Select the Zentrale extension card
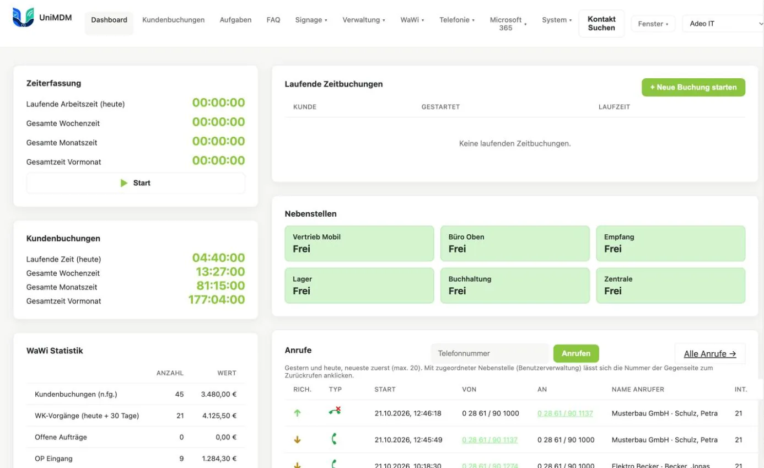The width and height of the screenshot is (764, 468). click(x=671, y=286)
